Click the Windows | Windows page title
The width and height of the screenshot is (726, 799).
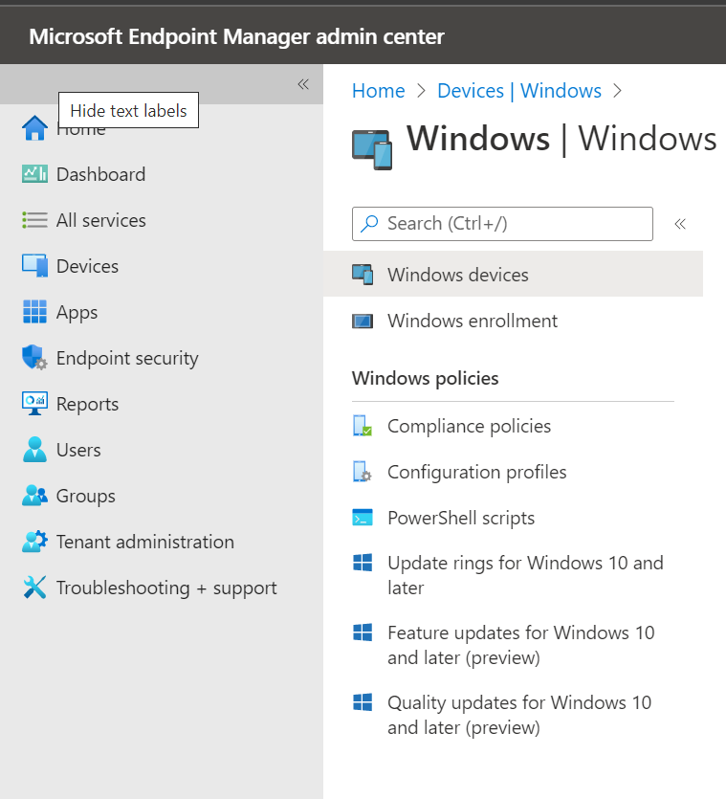tap(561, 139)
